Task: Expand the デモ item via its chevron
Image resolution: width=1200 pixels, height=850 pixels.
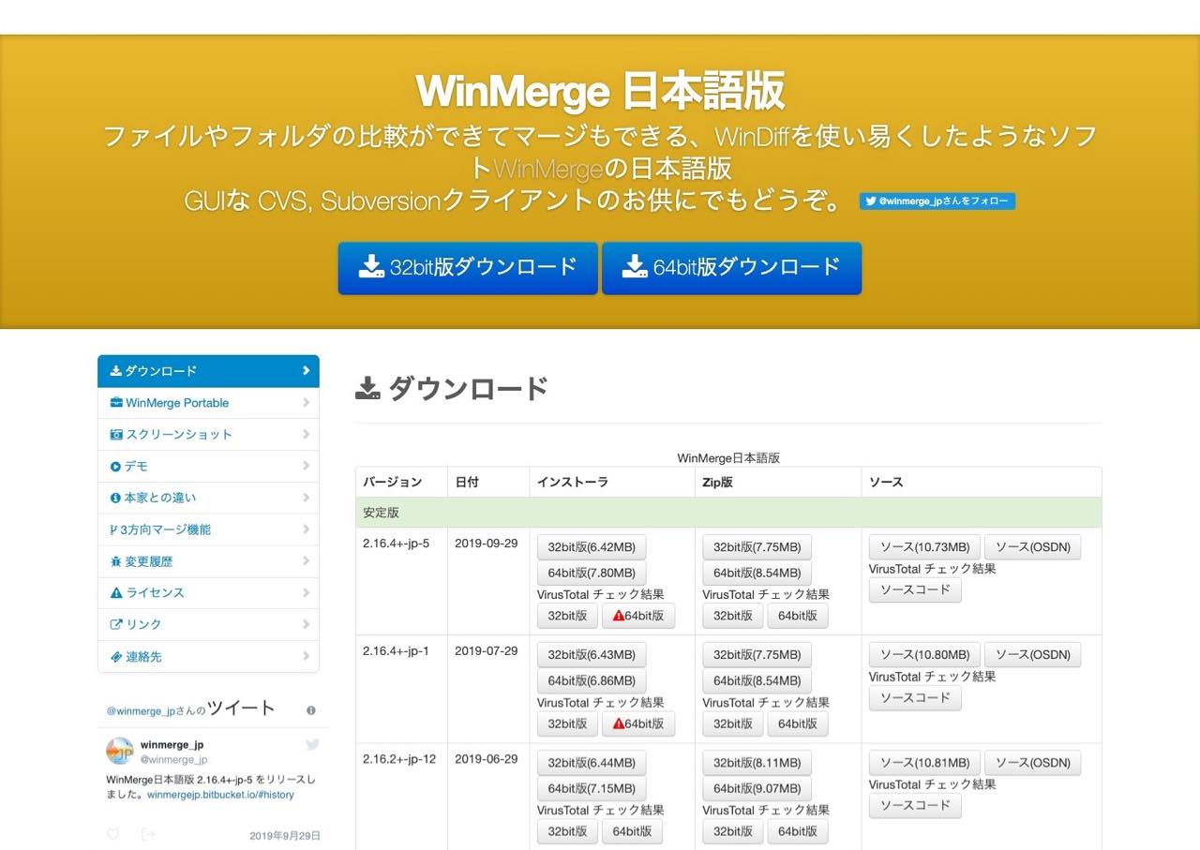Action: click(x=307, y=466)
